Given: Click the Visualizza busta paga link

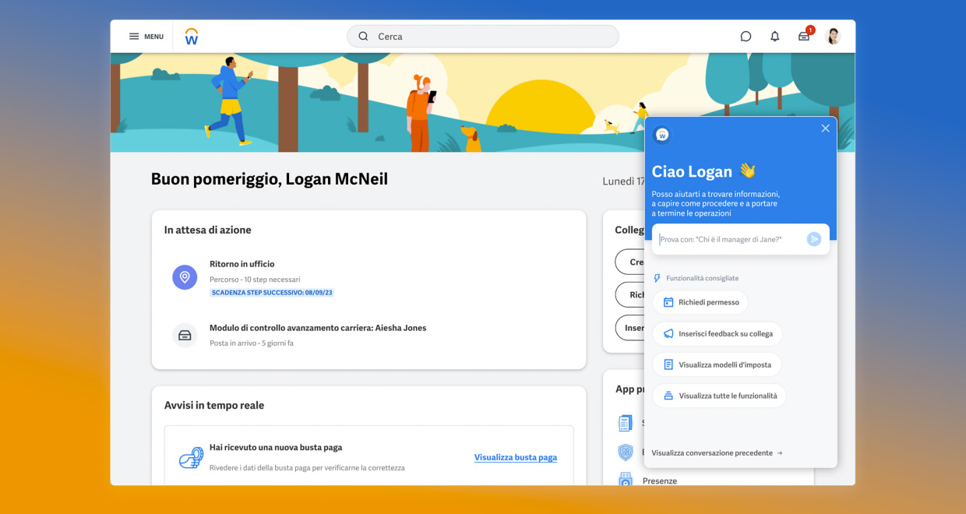Looking at the screenshot, I should tap(515, 458).
